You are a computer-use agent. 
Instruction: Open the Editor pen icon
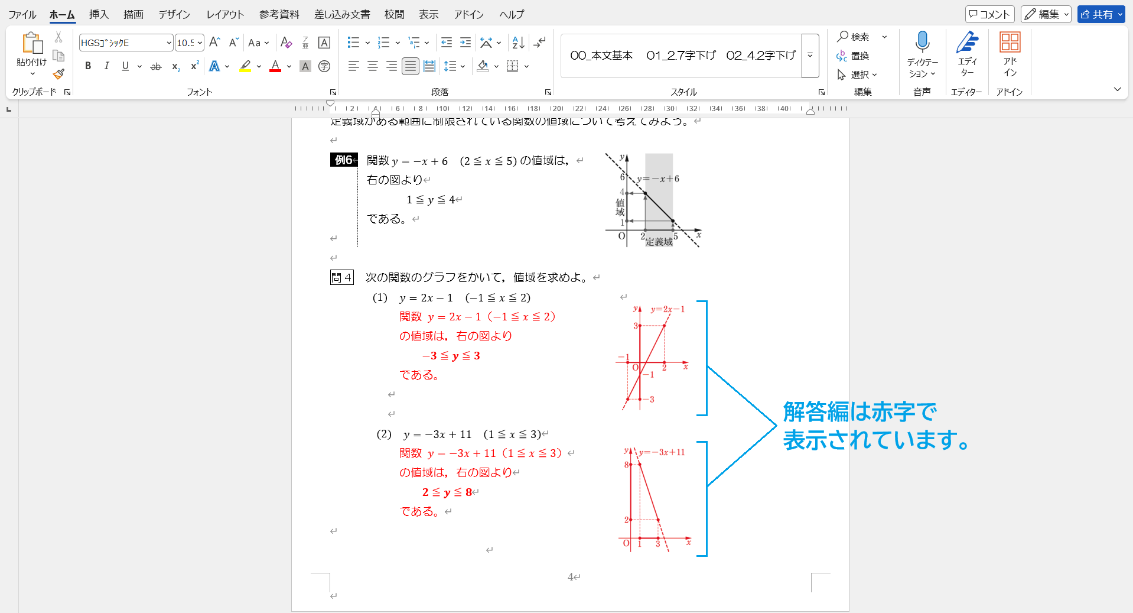click(967, 43)
